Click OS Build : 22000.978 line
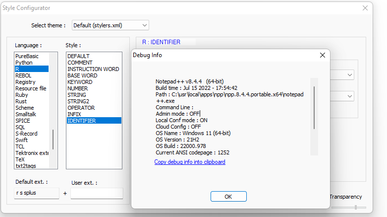Image resolution: width=387 pixels, height=217 pixels. [x=181, y=145]
